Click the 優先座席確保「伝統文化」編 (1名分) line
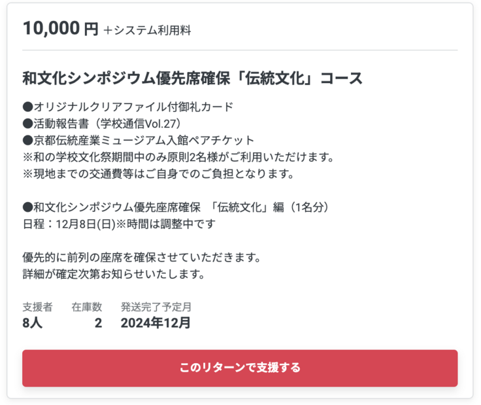The height and width of the screenshot is (405, 481). pos(175,207)
